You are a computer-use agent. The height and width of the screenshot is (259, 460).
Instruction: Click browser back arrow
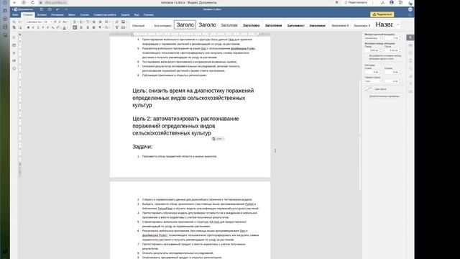click(x=14, y=2)
